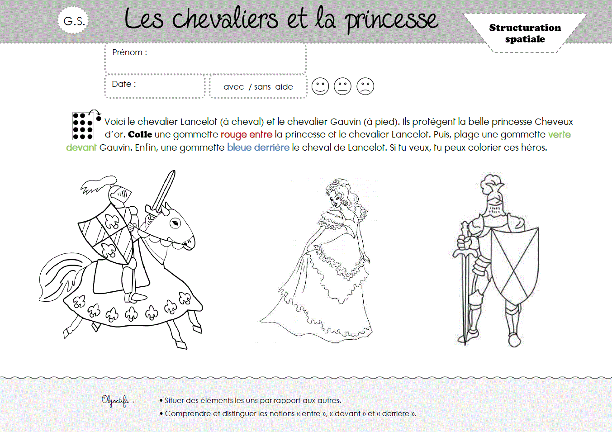Click the green word "verte"

[560, 134]
